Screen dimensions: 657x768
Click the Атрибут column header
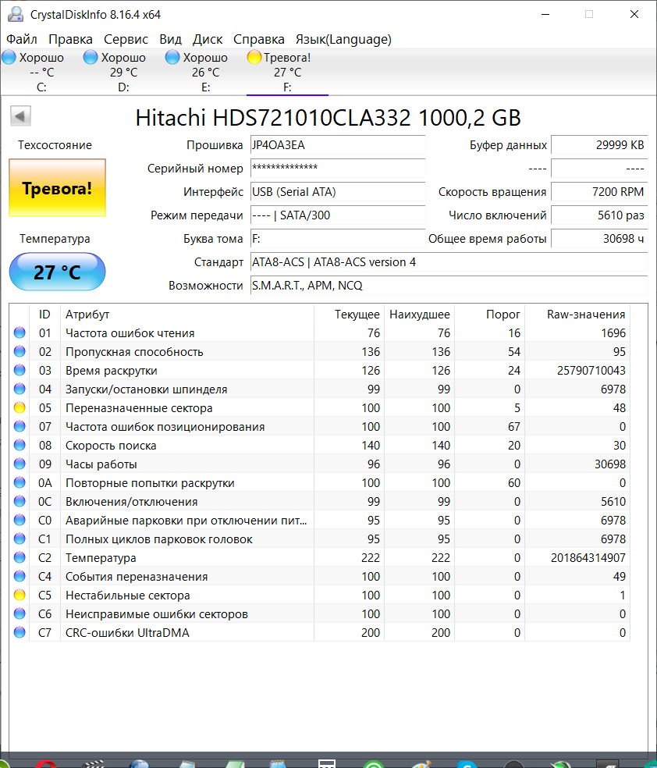(x=187, y=314)
